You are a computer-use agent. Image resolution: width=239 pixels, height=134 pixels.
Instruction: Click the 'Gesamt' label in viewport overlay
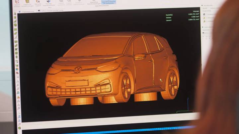(169, 20)
